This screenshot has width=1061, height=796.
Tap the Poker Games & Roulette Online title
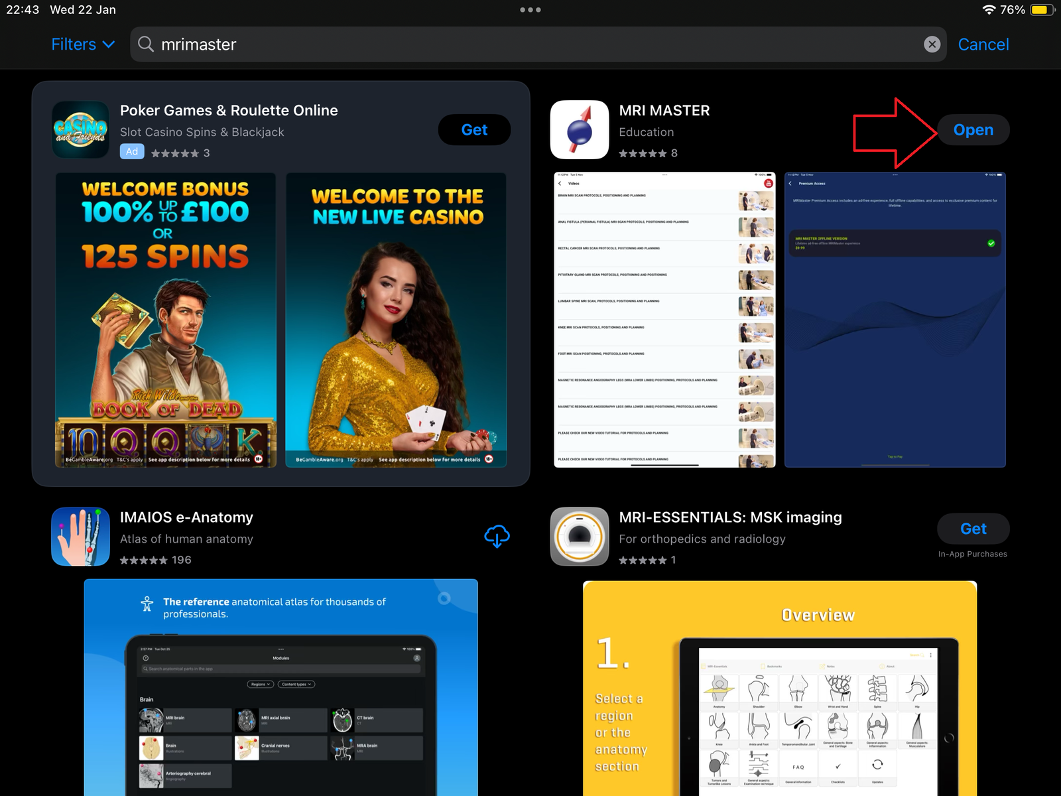[229, 111]
